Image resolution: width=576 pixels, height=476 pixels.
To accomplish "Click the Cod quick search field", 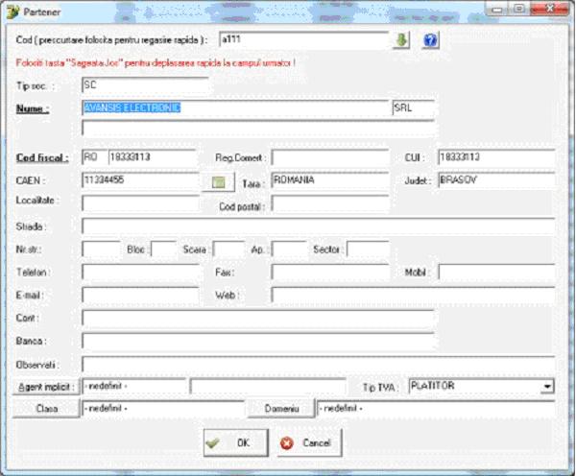I will (x=302, y=40).
